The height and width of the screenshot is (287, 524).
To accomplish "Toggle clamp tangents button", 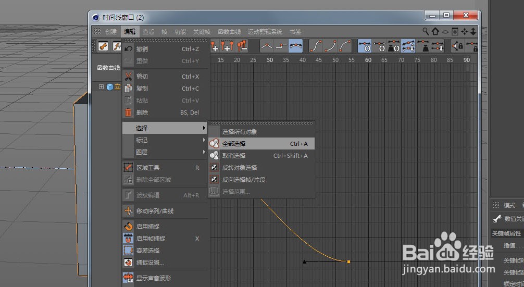I will point(408,46).
